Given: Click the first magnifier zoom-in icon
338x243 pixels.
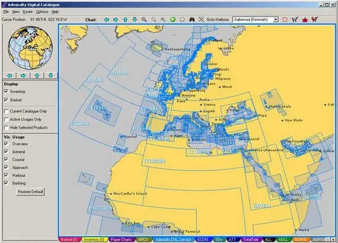Looking at the screenshot, I should (x=144, y=20).
